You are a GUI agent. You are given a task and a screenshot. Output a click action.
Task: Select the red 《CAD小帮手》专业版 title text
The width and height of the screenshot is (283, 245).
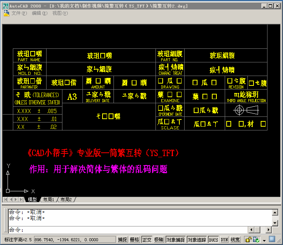[103, 153]
